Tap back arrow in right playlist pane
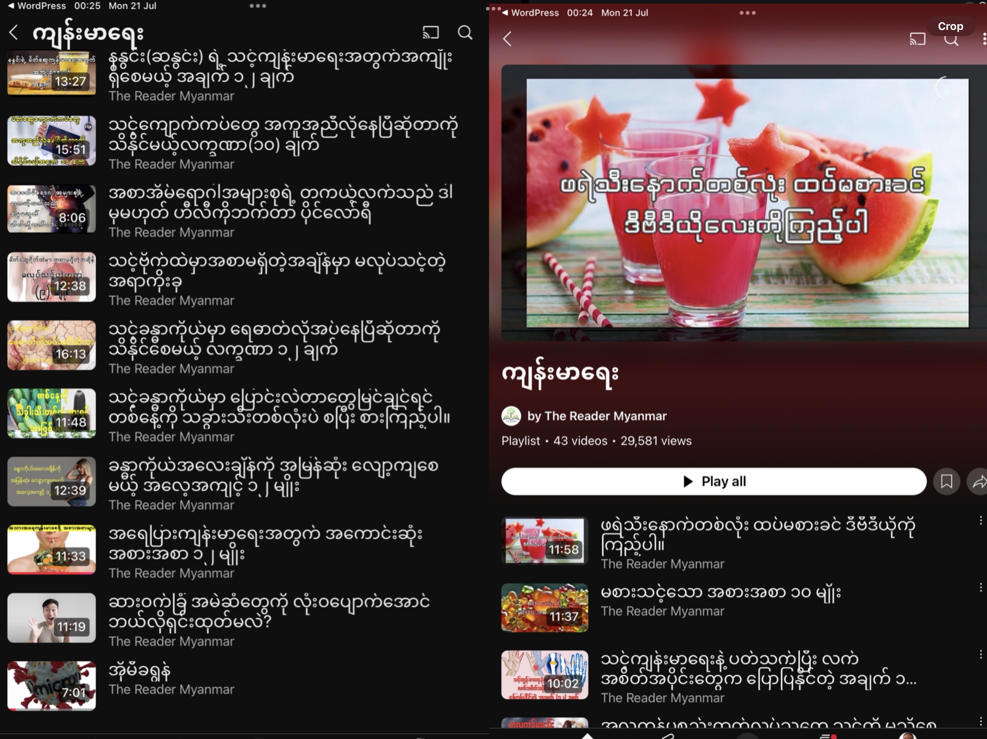987x739 pixels. click(x=507, y=39)
